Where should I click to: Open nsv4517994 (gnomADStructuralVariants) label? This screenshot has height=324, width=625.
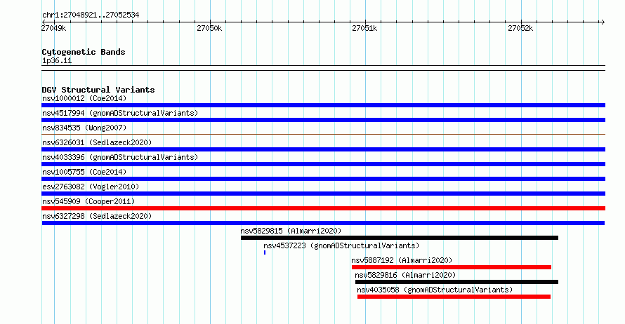point(120,113)
